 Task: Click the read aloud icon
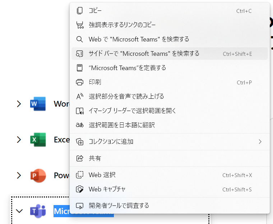80,96
